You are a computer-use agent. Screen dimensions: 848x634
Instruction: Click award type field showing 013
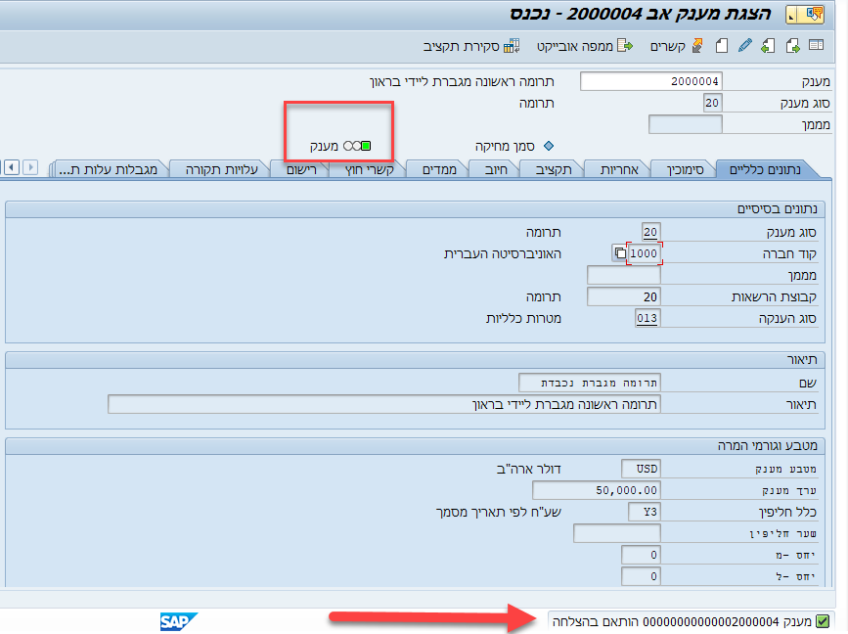(x=647, y=318)
